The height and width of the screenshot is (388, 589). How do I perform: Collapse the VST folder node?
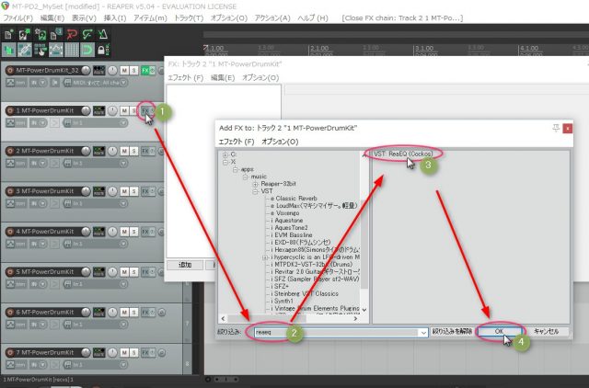point(256,191)
